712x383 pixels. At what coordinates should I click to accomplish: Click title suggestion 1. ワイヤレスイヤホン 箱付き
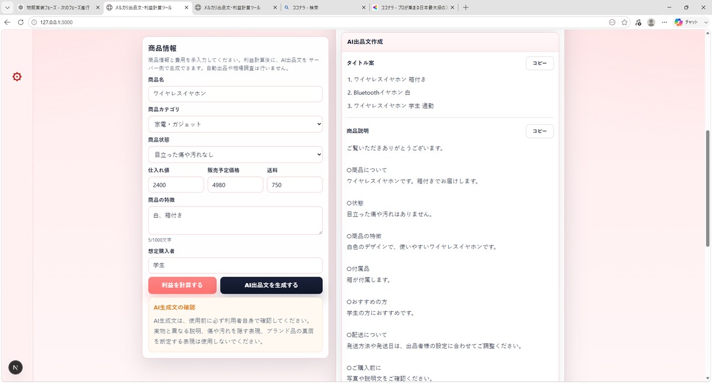click(386, 79)
